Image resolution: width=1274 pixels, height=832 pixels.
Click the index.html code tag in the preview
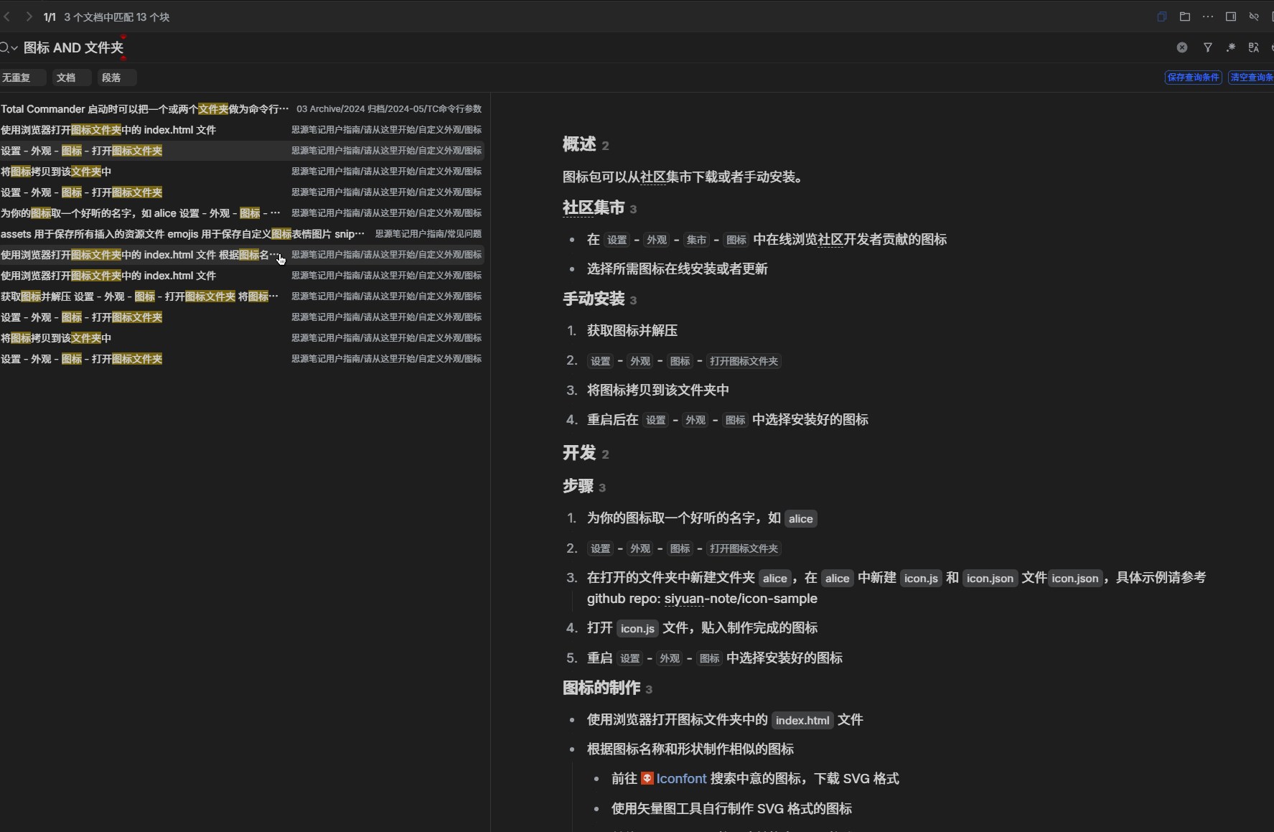(x=802, y=720)
